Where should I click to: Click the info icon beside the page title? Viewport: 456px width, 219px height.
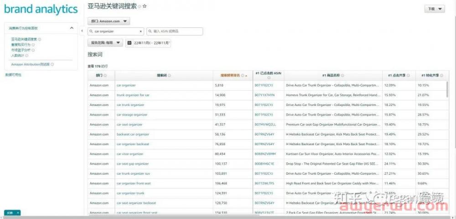pyautogui.click(x=139, y=6)
